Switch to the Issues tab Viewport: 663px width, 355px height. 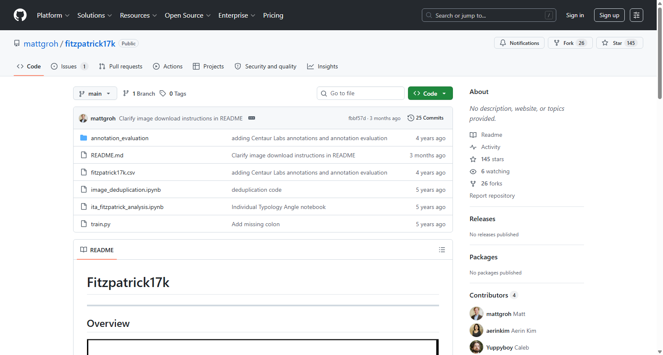point(69,66)
